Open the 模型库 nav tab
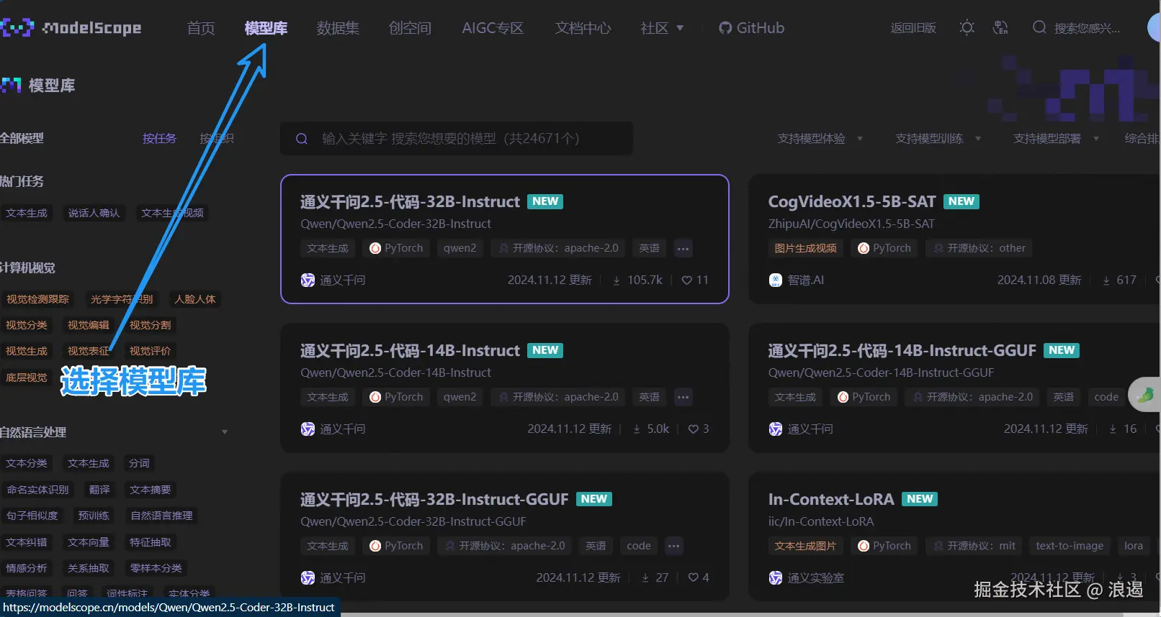The width and height of the screenshot is (1161, 617). pyautogui.click(x=266, y=28)
